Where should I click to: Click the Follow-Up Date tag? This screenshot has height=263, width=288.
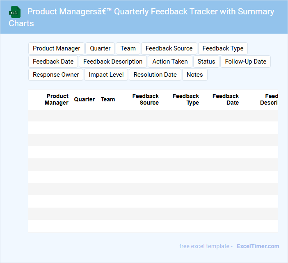click(245, 62)
